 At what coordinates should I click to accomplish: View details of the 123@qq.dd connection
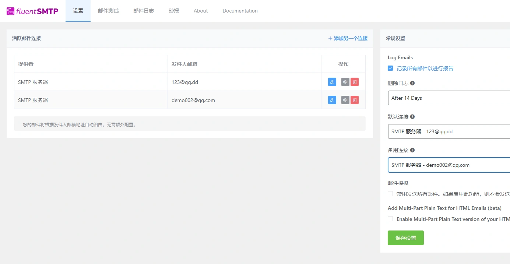pos(345,82)
